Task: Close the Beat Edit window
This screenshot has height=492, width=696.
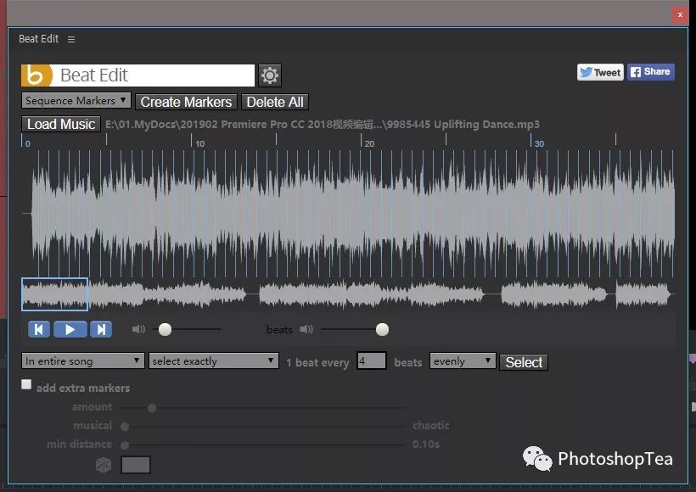Action: pos(680,14)
